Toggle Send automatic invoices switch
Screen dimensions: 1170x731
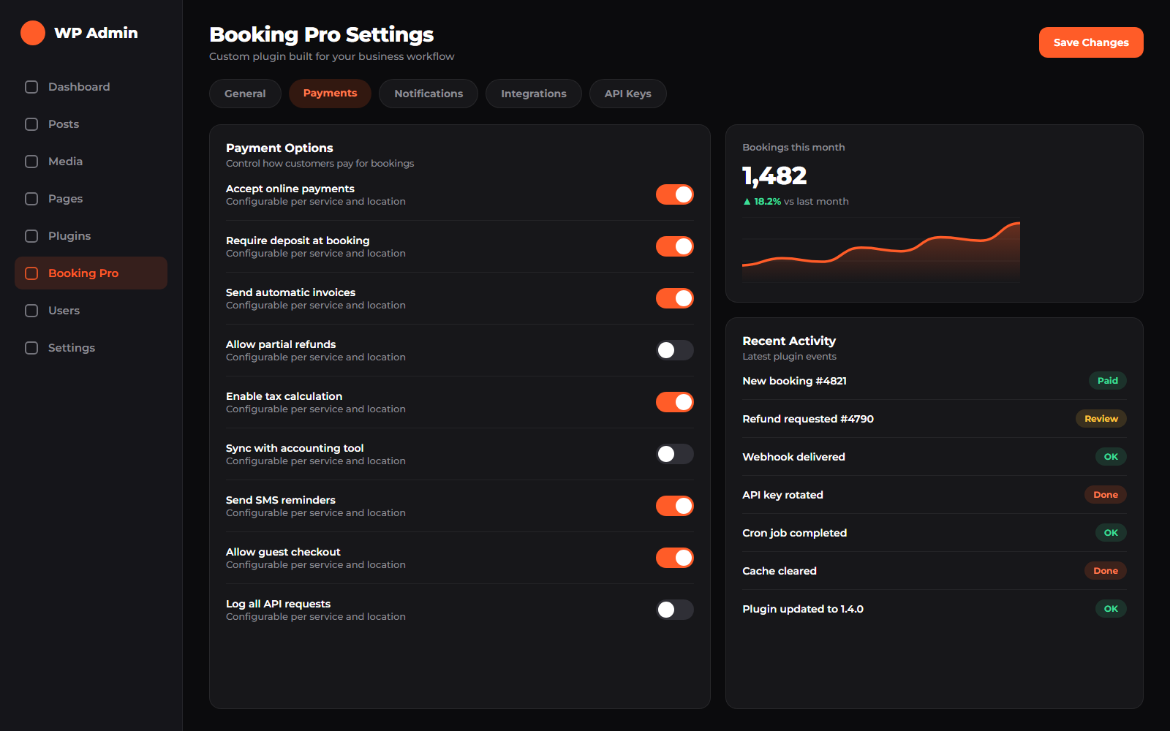[x=675, y=298]
